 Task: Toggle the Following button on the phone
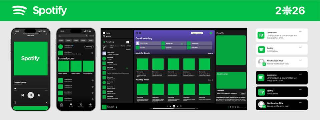[89, 47]
